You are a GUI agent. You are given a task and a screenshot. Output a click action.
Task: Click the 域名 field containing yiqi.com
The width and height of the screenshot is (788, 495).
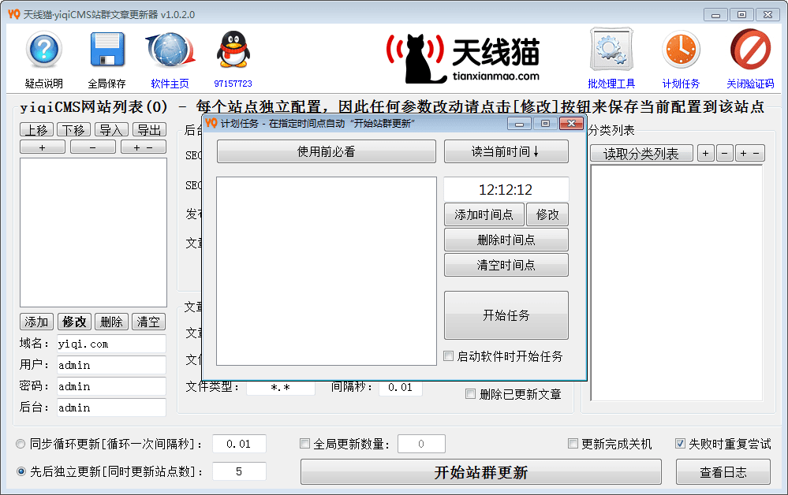coord(111,344)
